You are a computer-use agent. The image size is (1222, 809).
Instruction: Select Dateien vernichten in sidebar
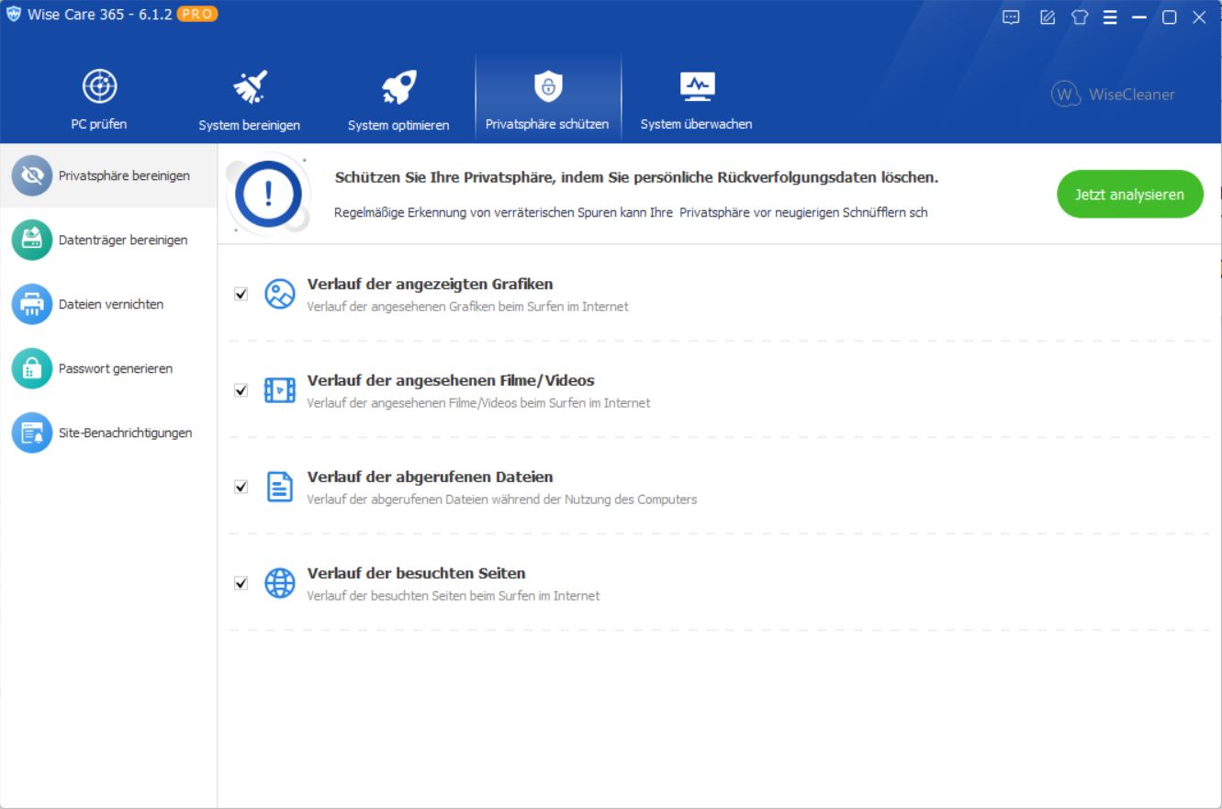[x=108, y=304]
